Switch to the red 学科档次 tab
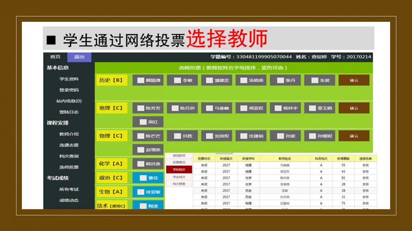The height and width of the screenshot is (231, 412). point(179,169)
